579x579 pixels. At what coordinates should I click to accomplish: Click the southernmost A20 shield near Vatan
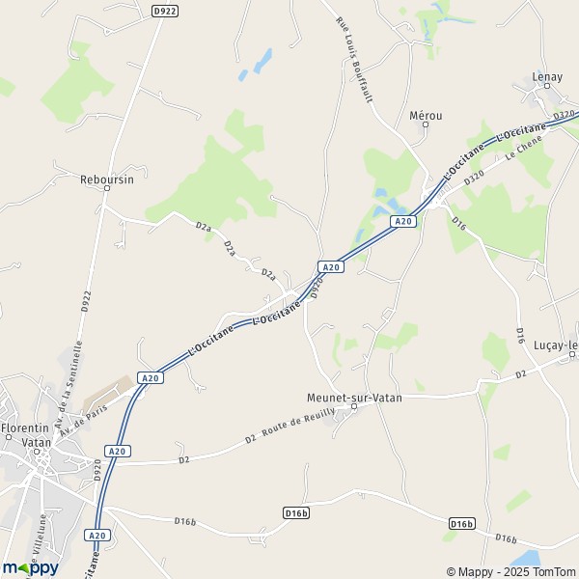(x=97, y=536)
